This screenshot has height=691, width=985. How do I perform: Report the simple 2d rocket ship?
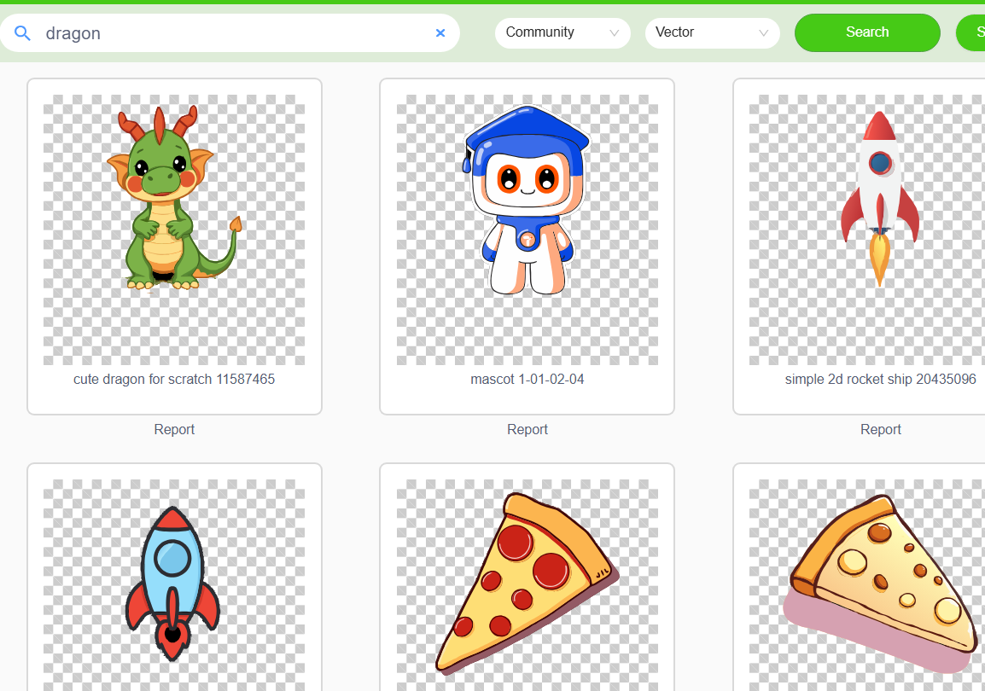click(x=880, y=429)
